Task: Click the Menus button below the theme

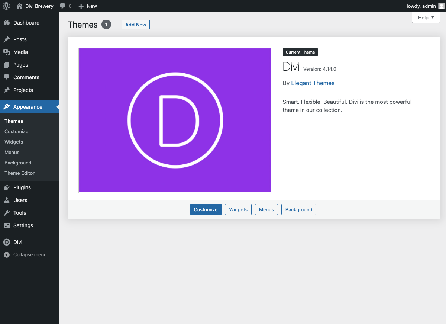Action: coord(266,209)
